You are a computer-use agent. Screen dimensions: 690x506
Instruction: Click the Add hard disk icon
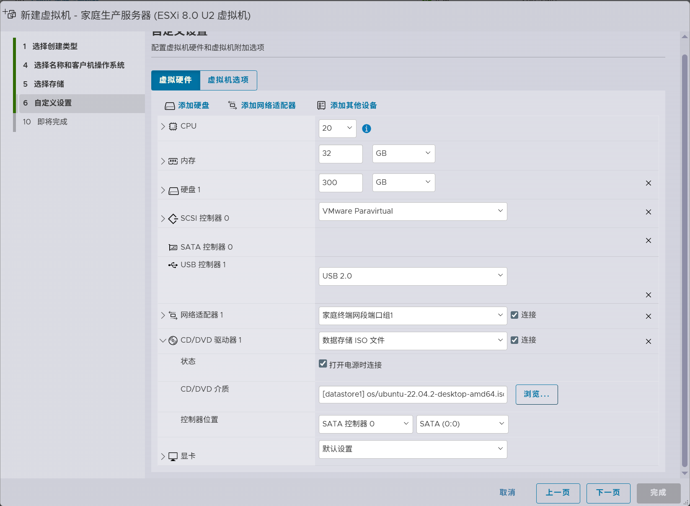click(170, 106)
